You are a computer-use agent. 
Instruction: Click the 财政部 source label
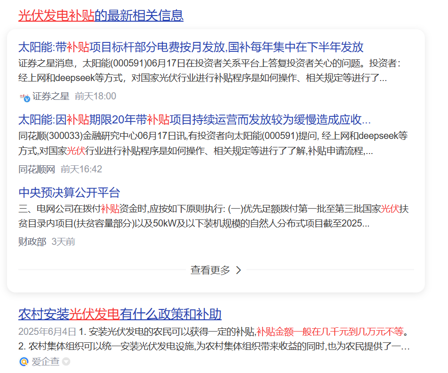(32, 242)
